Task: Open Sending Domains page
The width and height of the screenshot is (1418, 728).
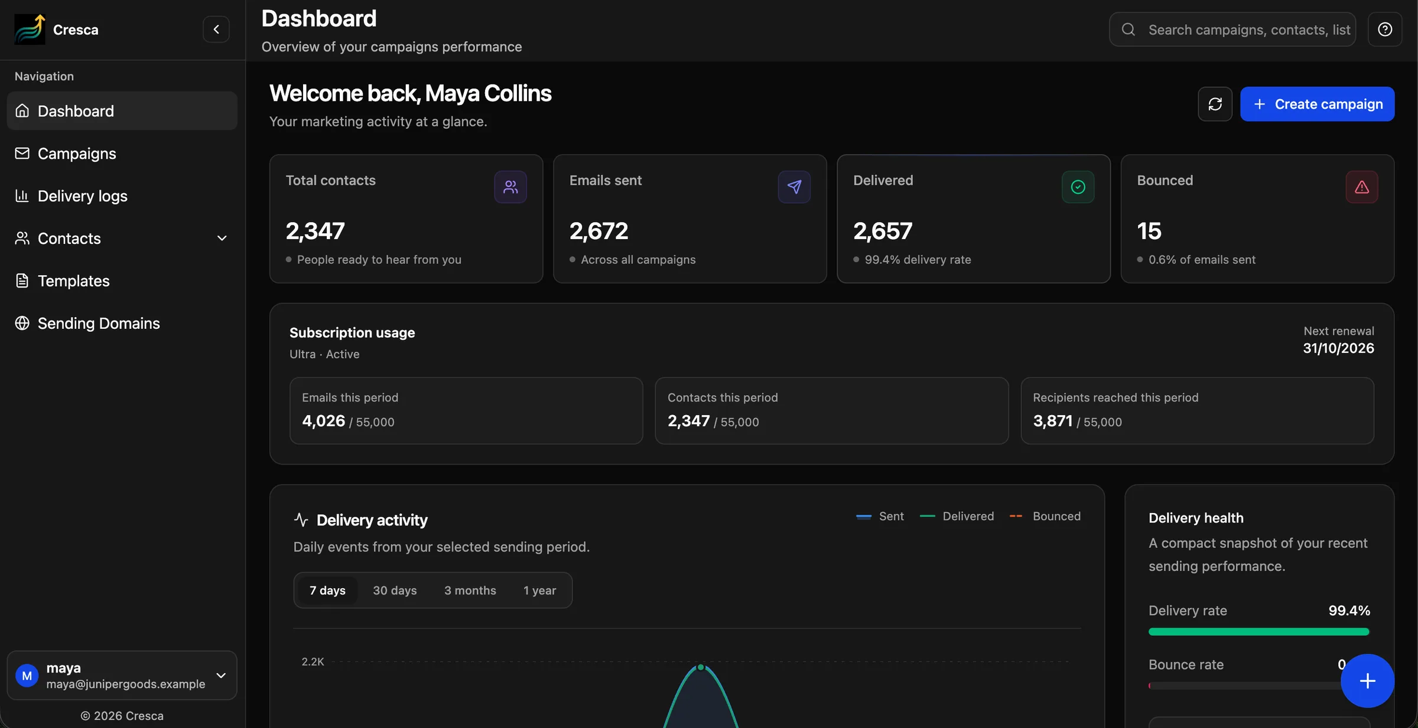Action: (122, 323)
